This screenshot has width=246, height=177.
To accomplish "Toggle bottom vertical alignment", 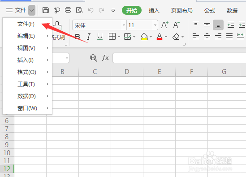I will [x=218, y=25].
